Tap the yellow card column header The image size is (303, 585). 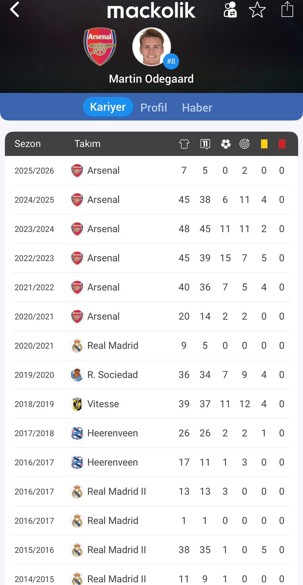coord(264,144)
